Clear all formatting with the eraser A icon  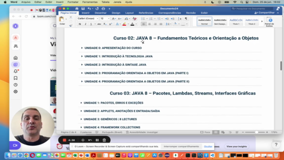pyautogui.click(x=134, y=19)
